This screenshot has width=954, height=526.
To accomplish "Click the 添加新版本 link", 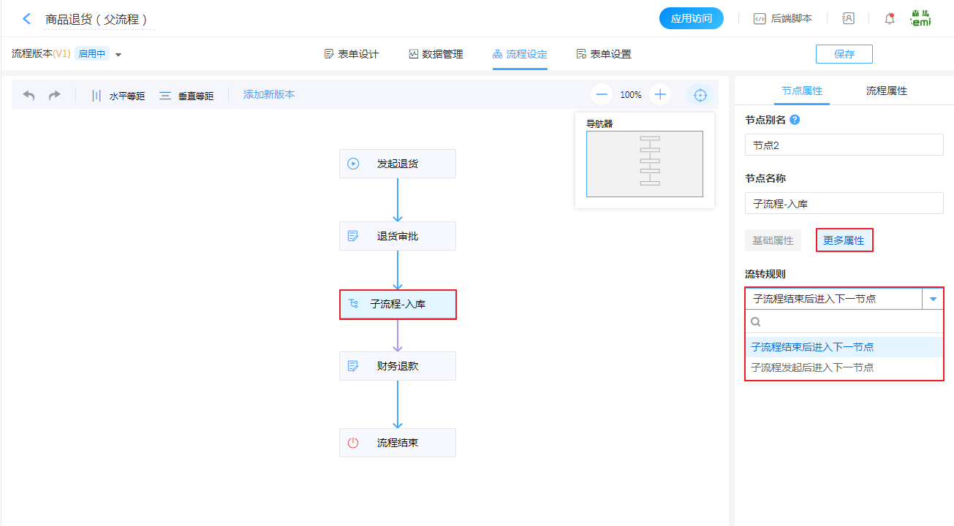I will pos(269,95).
